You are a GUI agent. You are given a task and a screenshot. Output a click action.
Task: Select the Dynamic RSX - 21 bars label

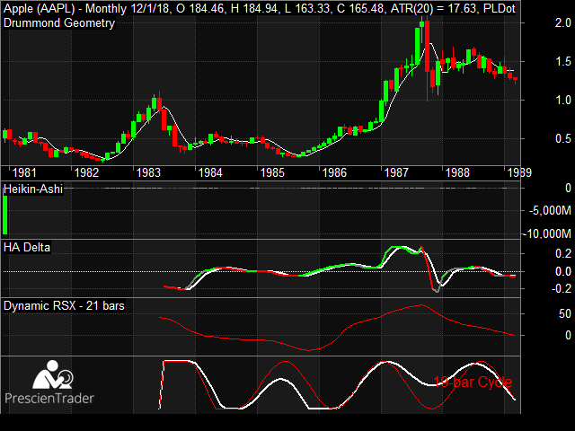(x=64, y=305)
